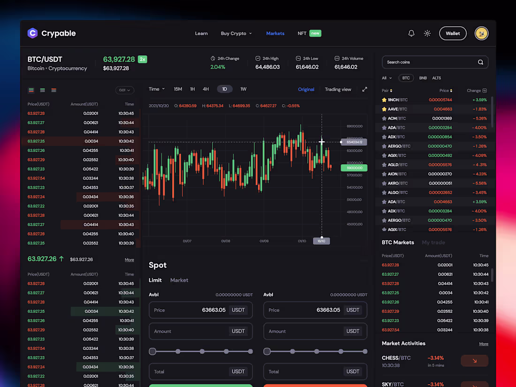Open CHESS/BTC via red arrow icon
Viewport: 516px width, 387px height.
(x=474, y=361)
